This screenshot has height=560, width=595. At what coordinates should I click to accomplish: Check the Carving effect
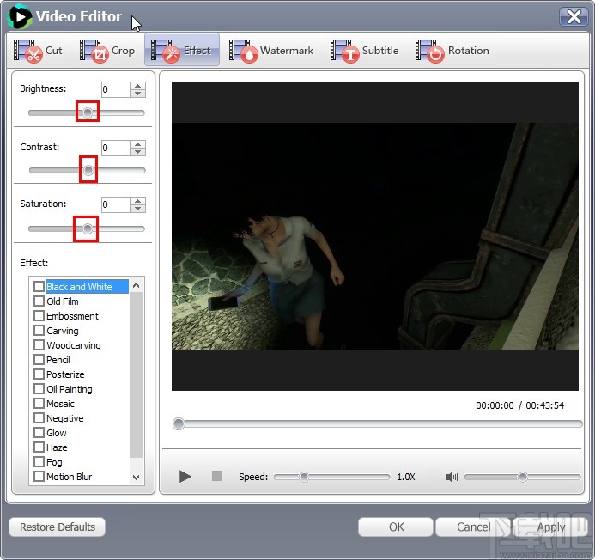39,331
